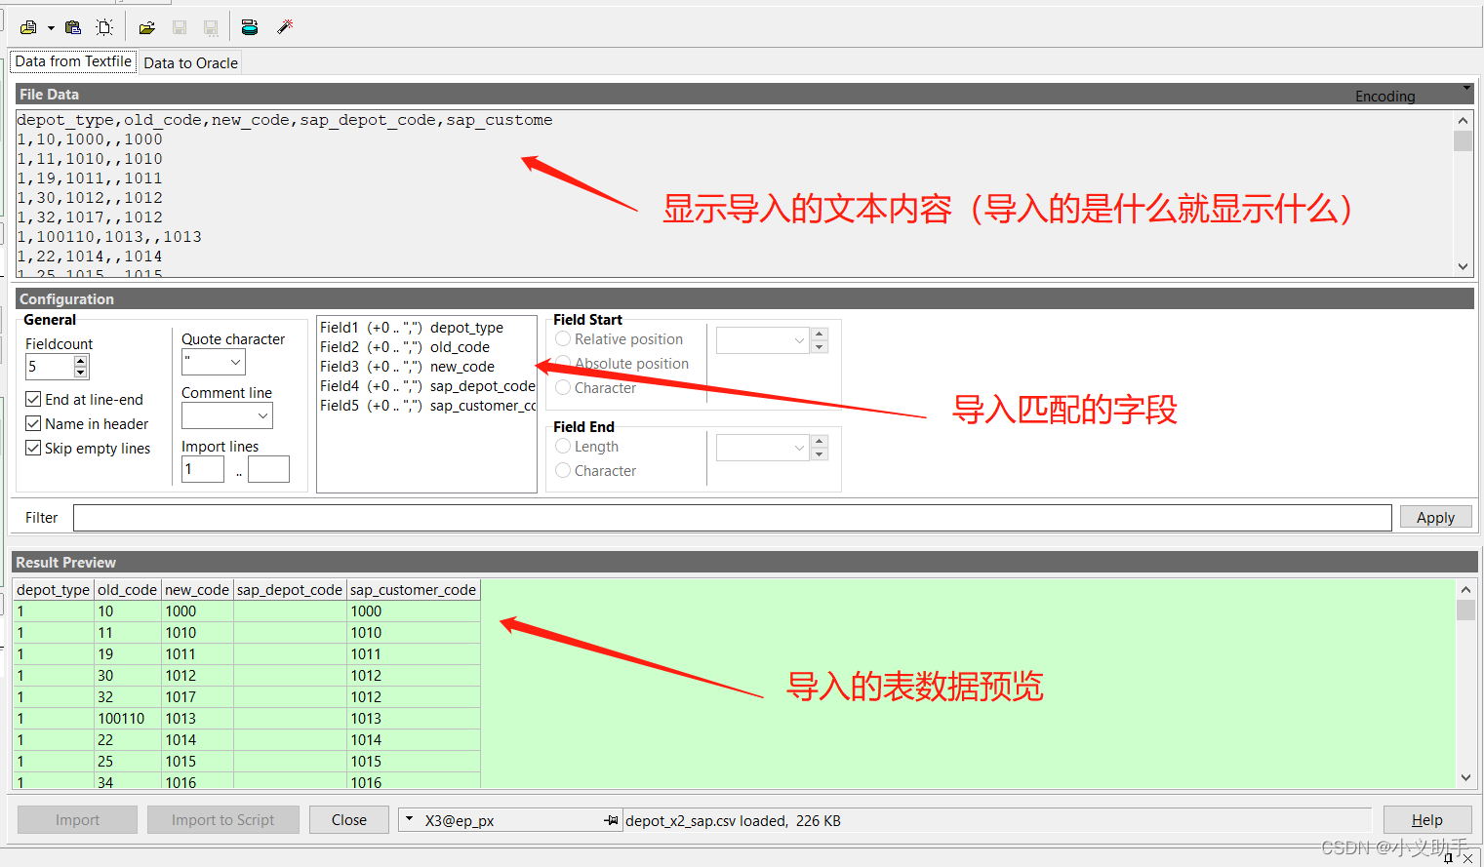Click the 100110 cell in old_code column
Viewport: 1484px width, 867px height.
[x=128, y=719]
